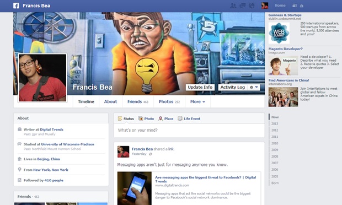Open the 410 people followers link

(54, 180)
